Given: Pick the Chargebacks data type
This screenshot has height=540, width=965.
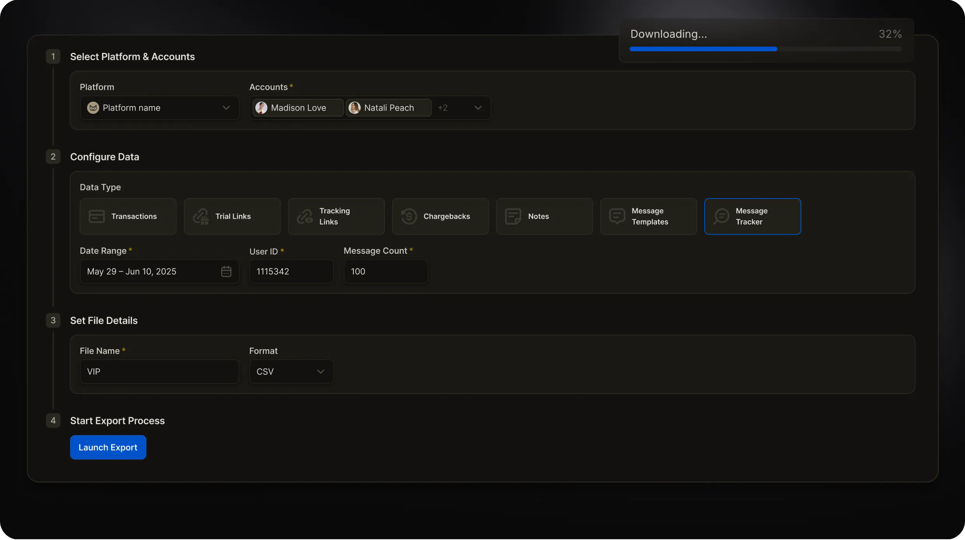Looking at the screenshot, I should click(x=440, y=216).
